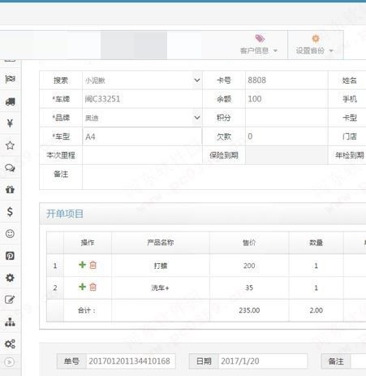Open the organization chart sidebar icon
366x376 pixels.
pos(10,322)
